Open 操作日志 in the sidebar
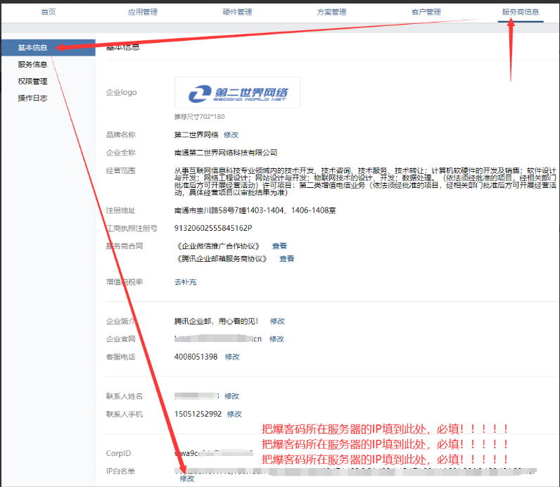The width and height of the screenshot is (560, 487). point(33,99)
